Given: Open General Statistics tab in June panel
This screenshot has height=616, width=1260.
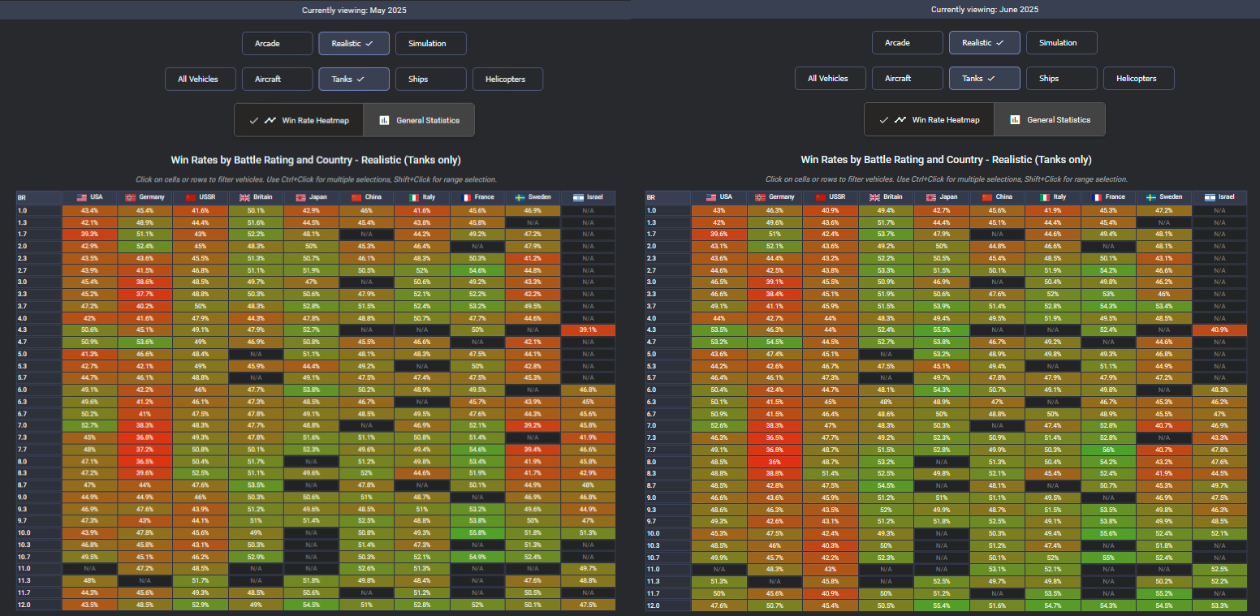Looking at the screenshot, I should pyautogui.click(x=1050, y=119).
